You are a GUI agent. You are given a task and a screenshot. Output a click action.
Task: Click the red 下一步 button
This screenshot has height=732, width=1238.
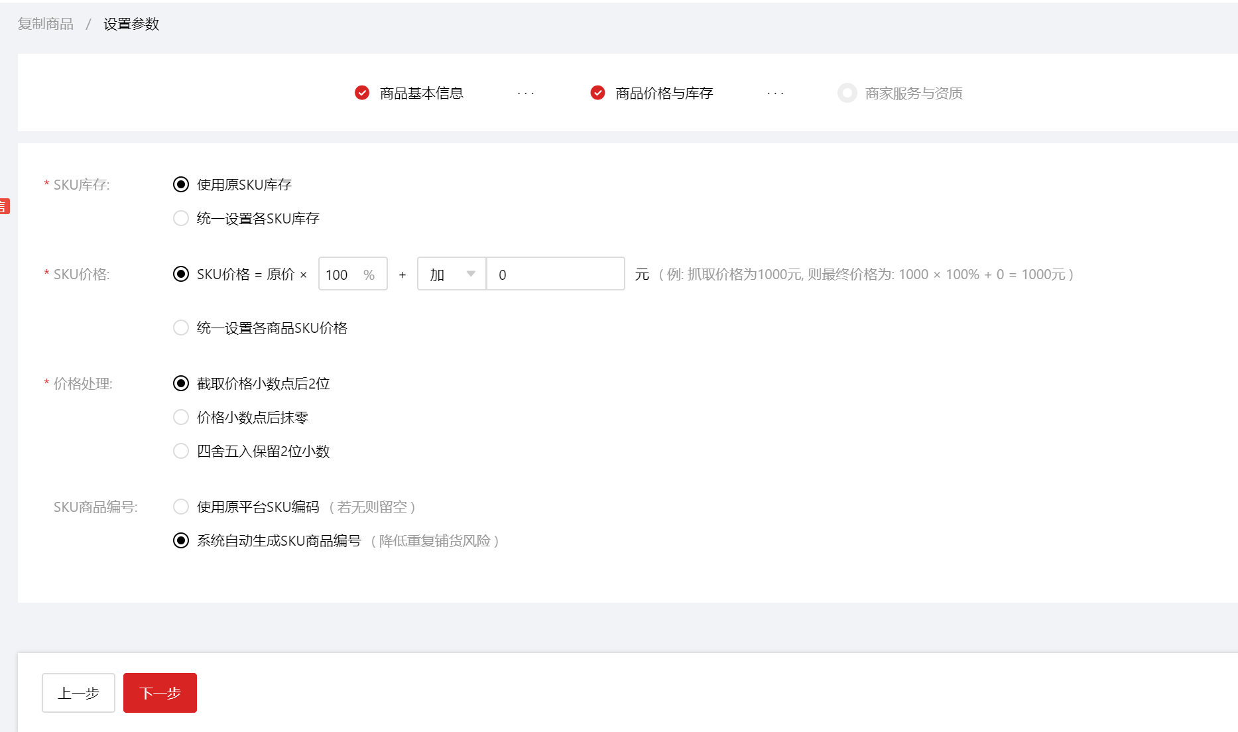(160, 693)
